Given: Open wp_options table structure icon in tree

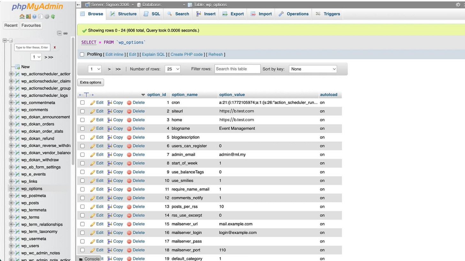Looking at the screenshot, I should pos(17,189).
